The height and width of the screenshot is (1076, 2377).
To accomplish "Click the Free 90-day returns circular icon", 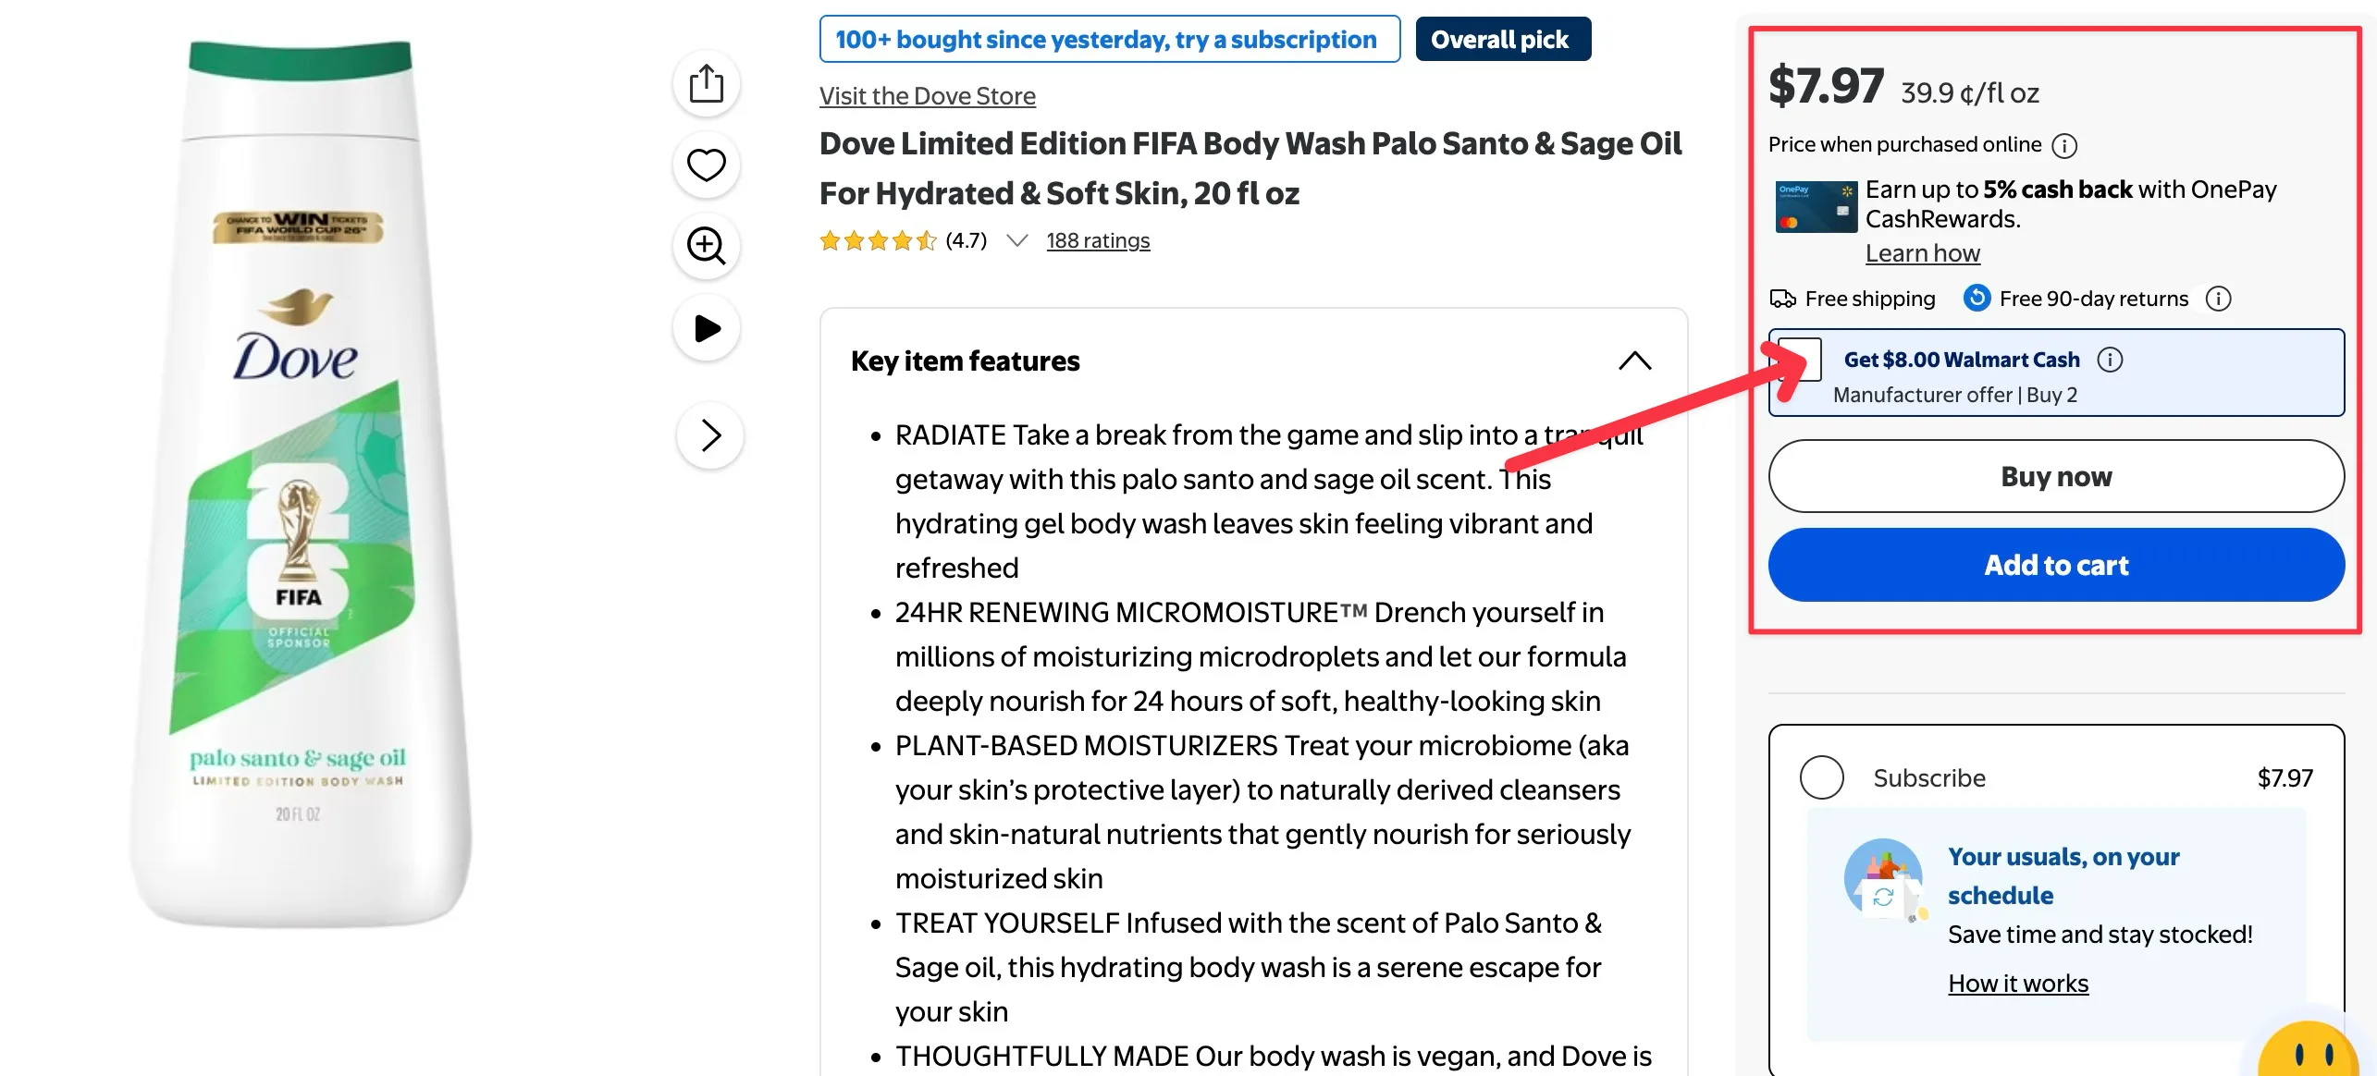I will click(1977, 298).
